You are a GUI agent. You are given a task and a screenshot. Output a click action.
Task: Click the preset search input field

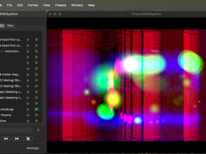click(15, 130)
